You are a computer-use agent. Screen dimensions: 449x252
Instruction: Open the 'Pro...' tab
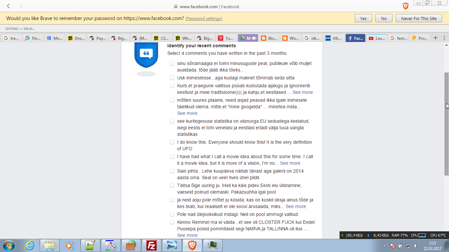pos(420,38)
